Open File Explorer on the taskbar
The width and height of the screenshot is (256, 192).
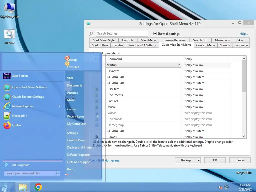[23, 187]
